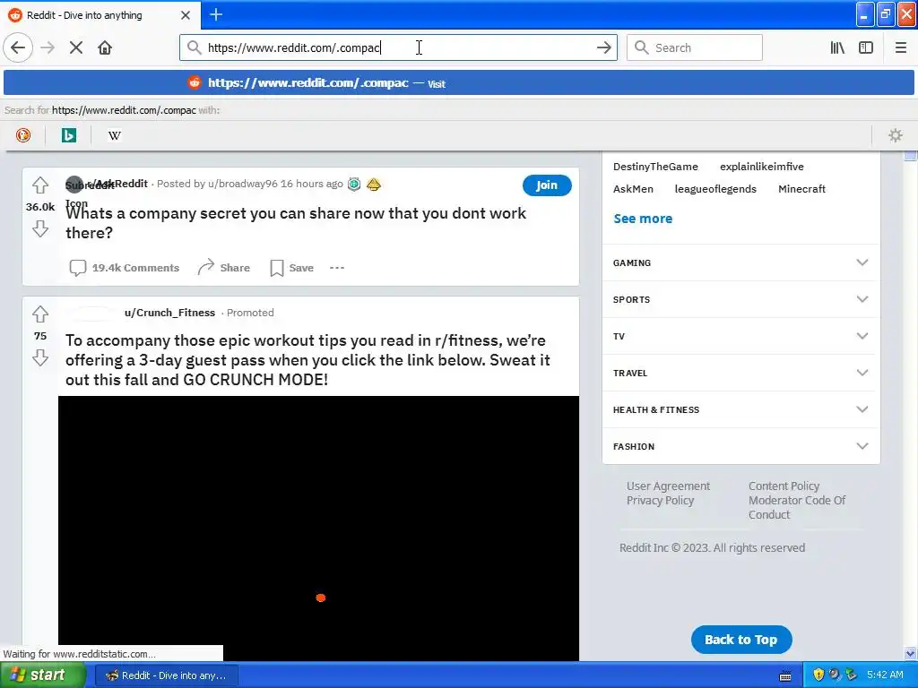Click the Go arrow in address bar
918x688 pixels.
click(603, 48)
